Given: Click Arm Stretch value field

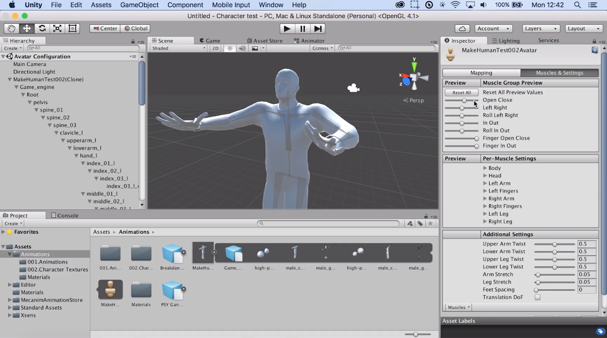Looking at the screenshot, I should pyautogui.click(x=587, y=275).
